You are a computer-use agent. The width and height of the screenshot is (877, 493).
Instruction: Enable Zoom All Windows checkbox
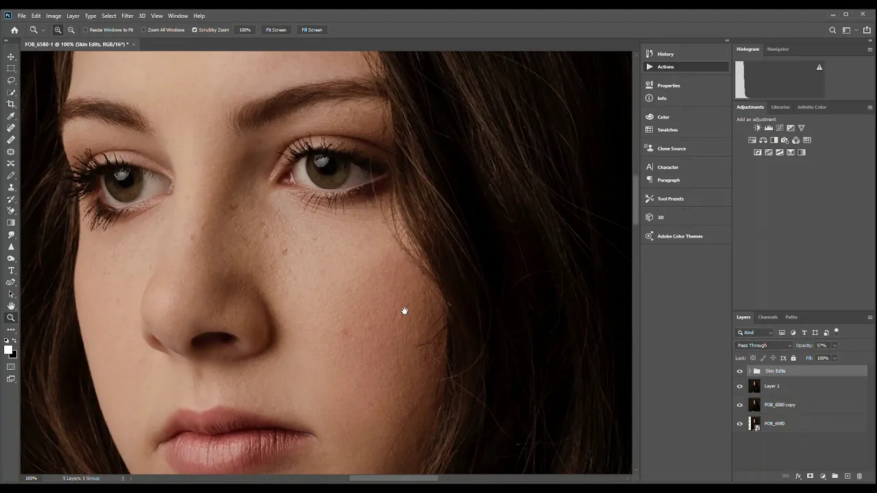coord(144,30)
